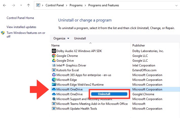The height and width of the screenshot is (118, 180).
Task: Click the highlighted Microsoft OneDrive cloud icon
Action: tap(54, 89)
